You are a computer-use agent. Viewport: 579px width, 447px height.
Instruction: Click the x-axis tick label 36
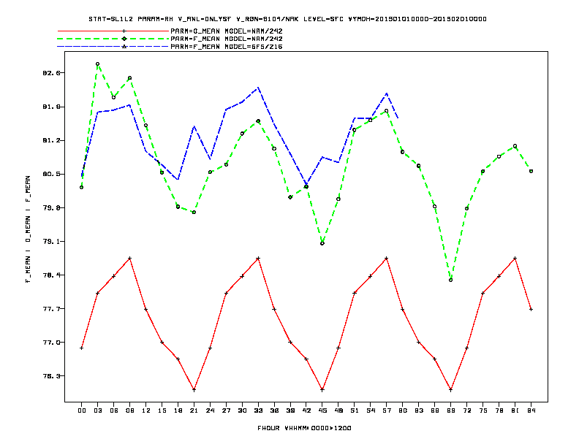(x=274, y=410)
